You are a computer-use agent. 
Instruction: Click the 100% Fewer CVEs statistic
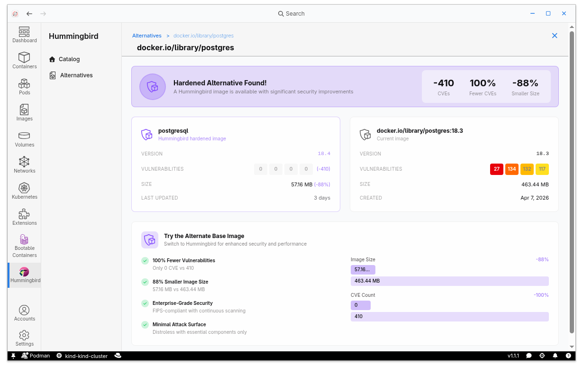coord(483,87)
